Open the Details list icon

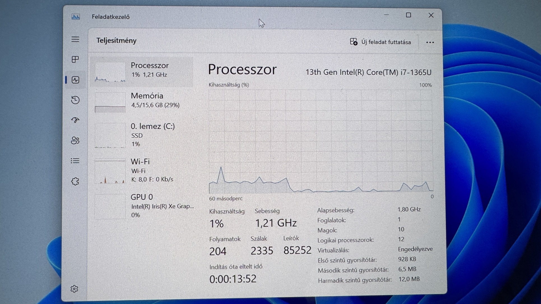(x=75, y=161)
